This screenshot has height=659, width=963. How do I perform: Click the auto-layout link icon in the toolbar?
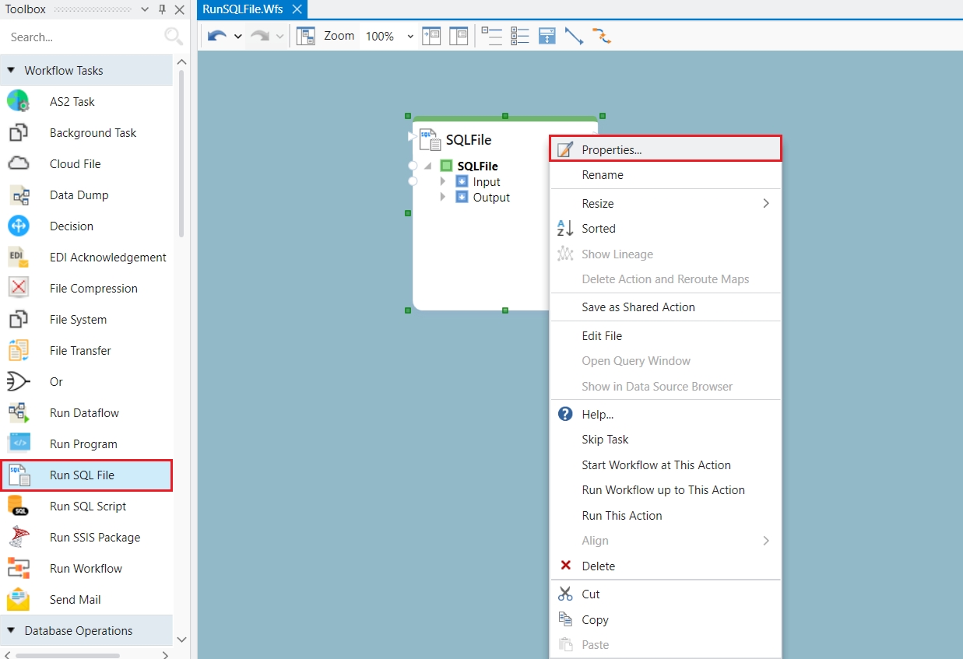(602, 36)
